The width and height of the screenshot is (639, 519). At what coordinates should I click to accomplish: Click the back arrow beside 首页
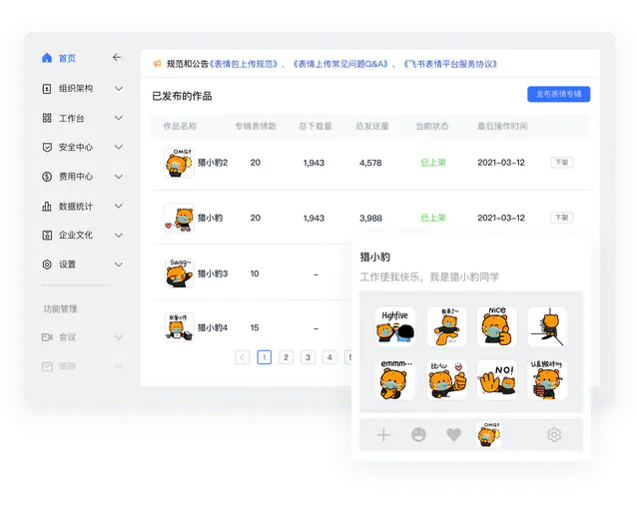coord(117,58)
